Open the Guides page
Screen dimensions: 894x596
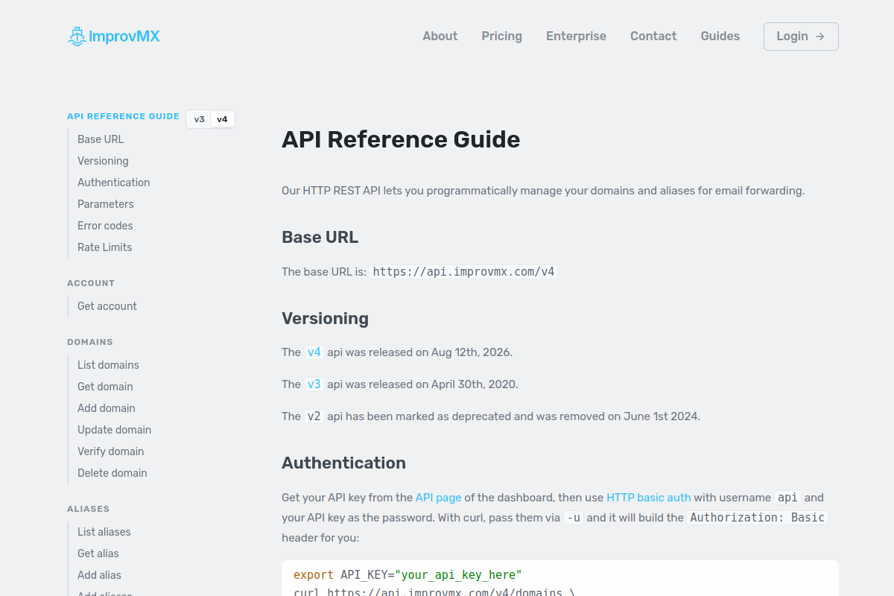point(720,37)
